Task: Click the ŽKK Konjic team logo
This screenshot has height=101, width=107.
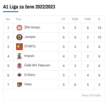Action: [19, 28]
